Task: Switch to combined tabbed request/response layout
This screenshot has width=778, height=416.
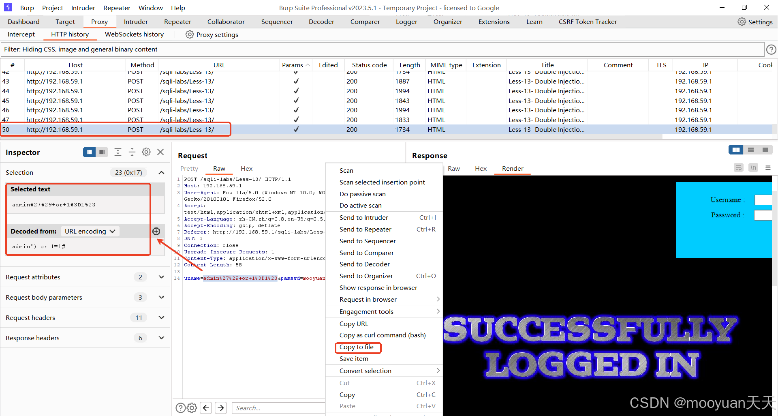Action: [x=765, y=150]
